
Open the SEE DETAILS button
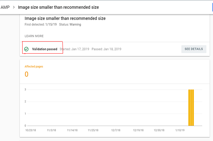(194, 49)
